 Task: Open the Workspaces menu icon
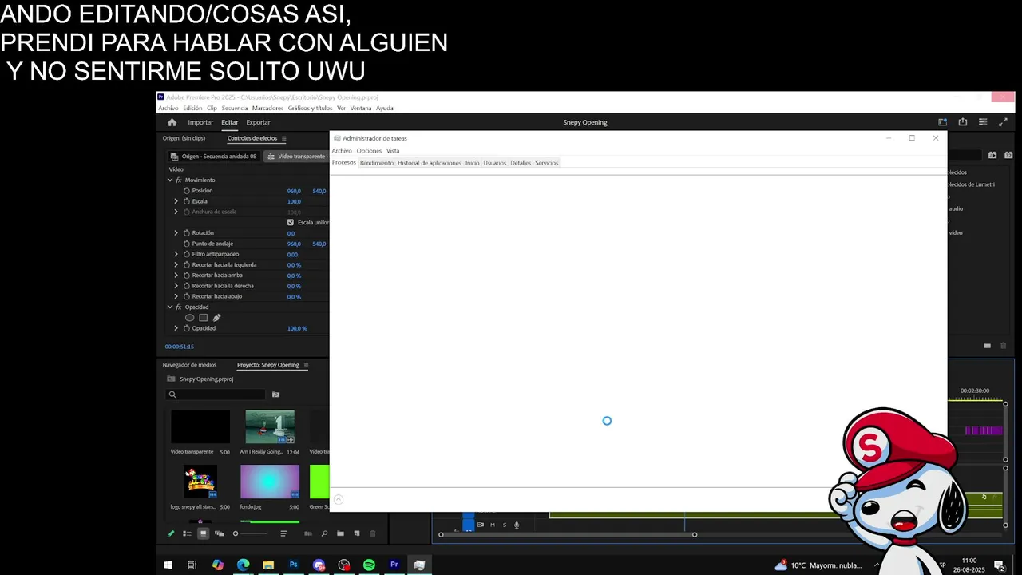pos(983,122)
